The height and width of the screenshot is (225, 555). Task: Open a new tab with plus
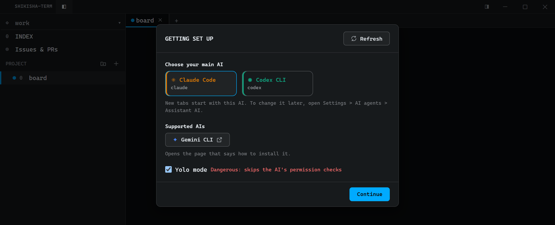[177, 21]
